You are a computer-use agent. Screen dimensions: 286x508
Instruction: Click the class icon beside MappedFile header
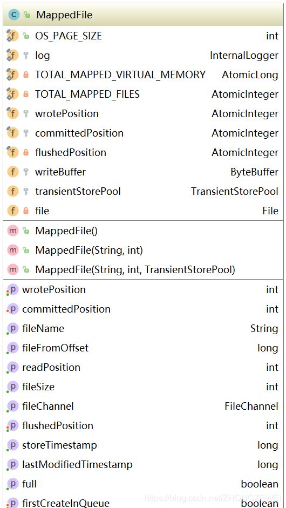[x=14, y=15]
